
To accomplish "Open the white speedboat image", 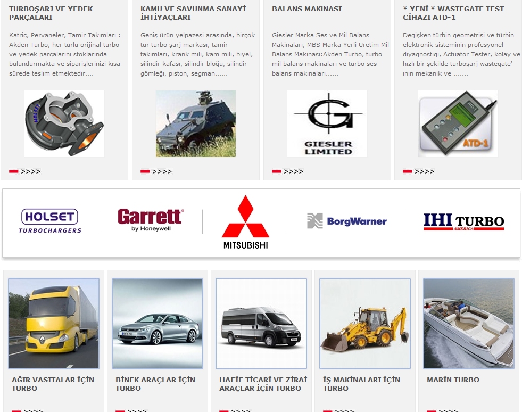I will tap(469, 324).
